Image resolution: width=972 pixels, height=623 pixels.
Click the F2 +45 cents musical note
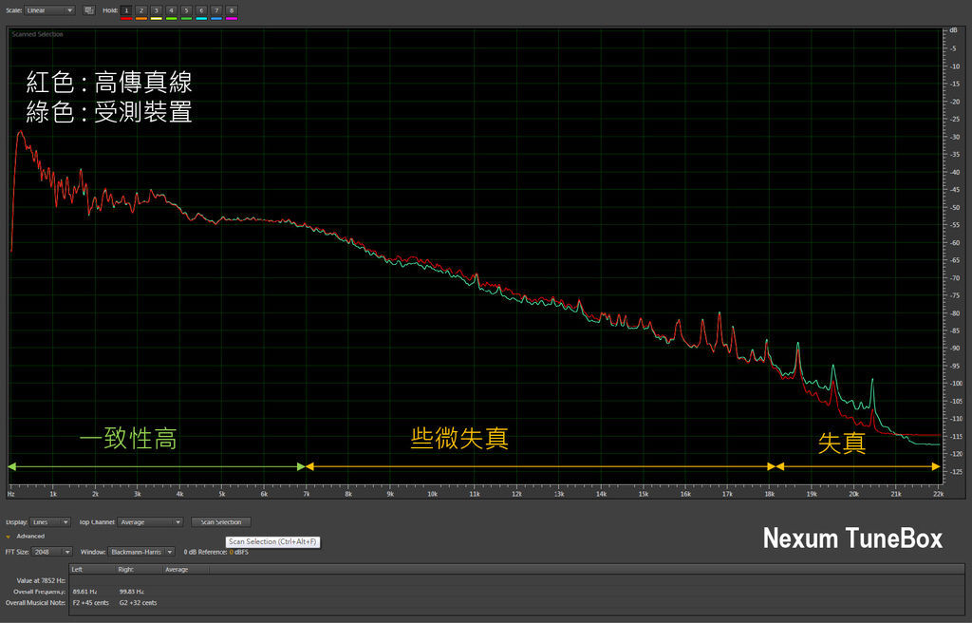coord(90,603)
